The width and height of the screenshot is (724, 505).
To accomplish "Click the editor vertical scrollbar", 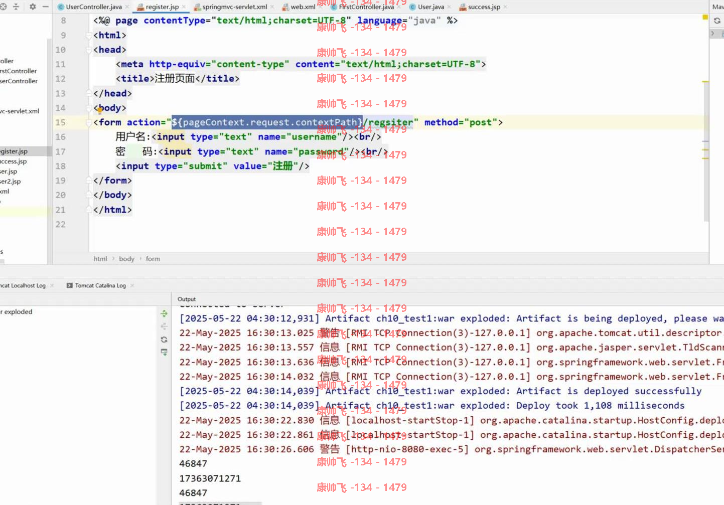I will 706,150.
